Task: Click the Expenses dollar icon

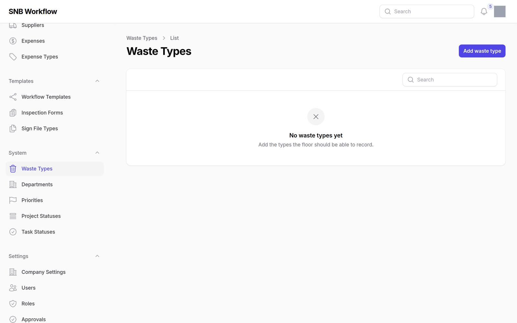Action: point(13,41)
